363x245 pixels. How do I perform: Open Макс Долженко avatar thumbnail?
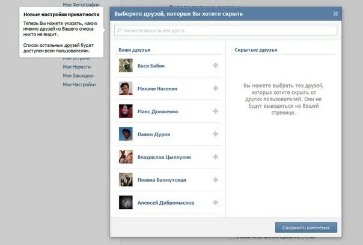(126, 111)
